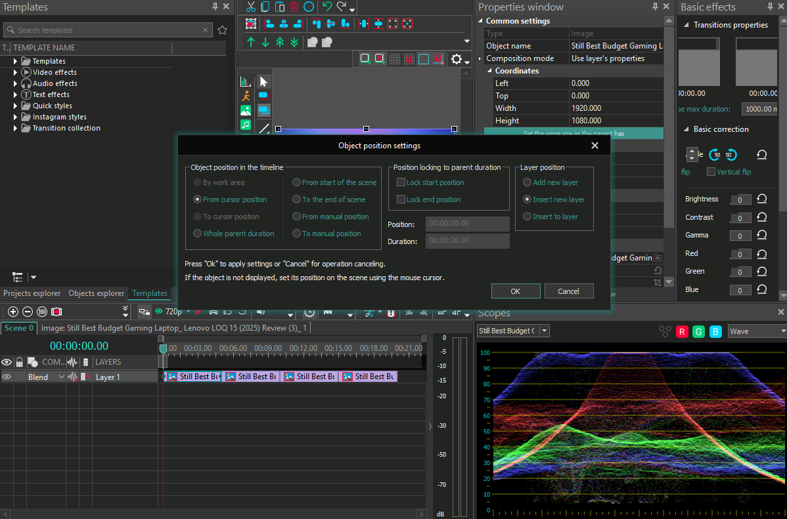The height and width of the screenshot is (519, 787).
Task: Click the settings gear icon in the toolbar
Action: (457, 59)
